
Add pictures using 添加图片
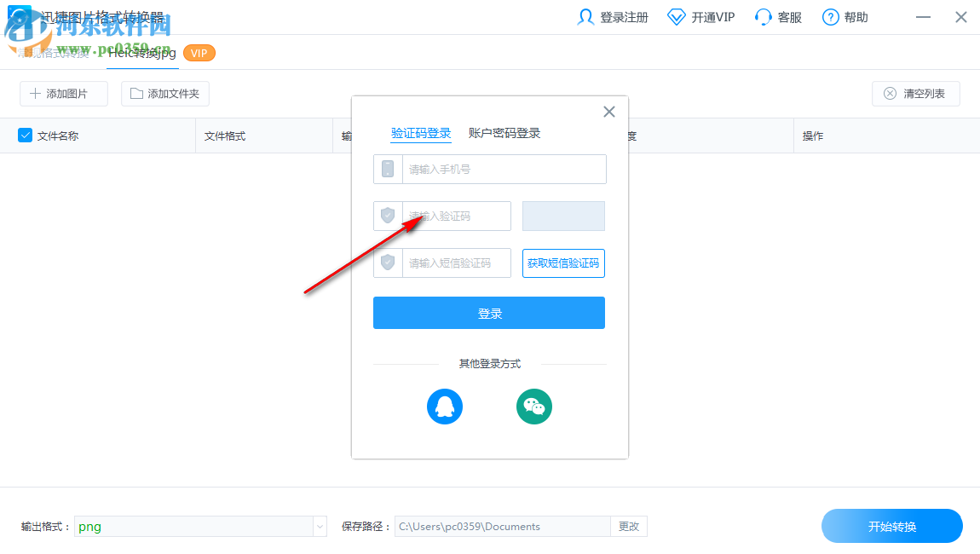[x=63, y=93]
